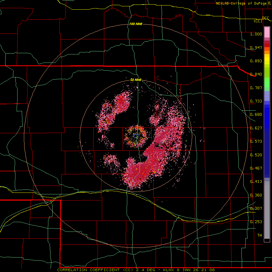Click the 0.893 legend value

tap(256, 61)
